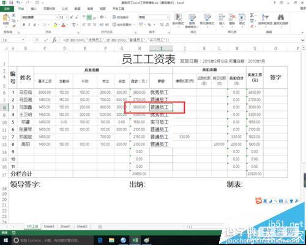
Task: Open the File tab
Action: point(7,9)
